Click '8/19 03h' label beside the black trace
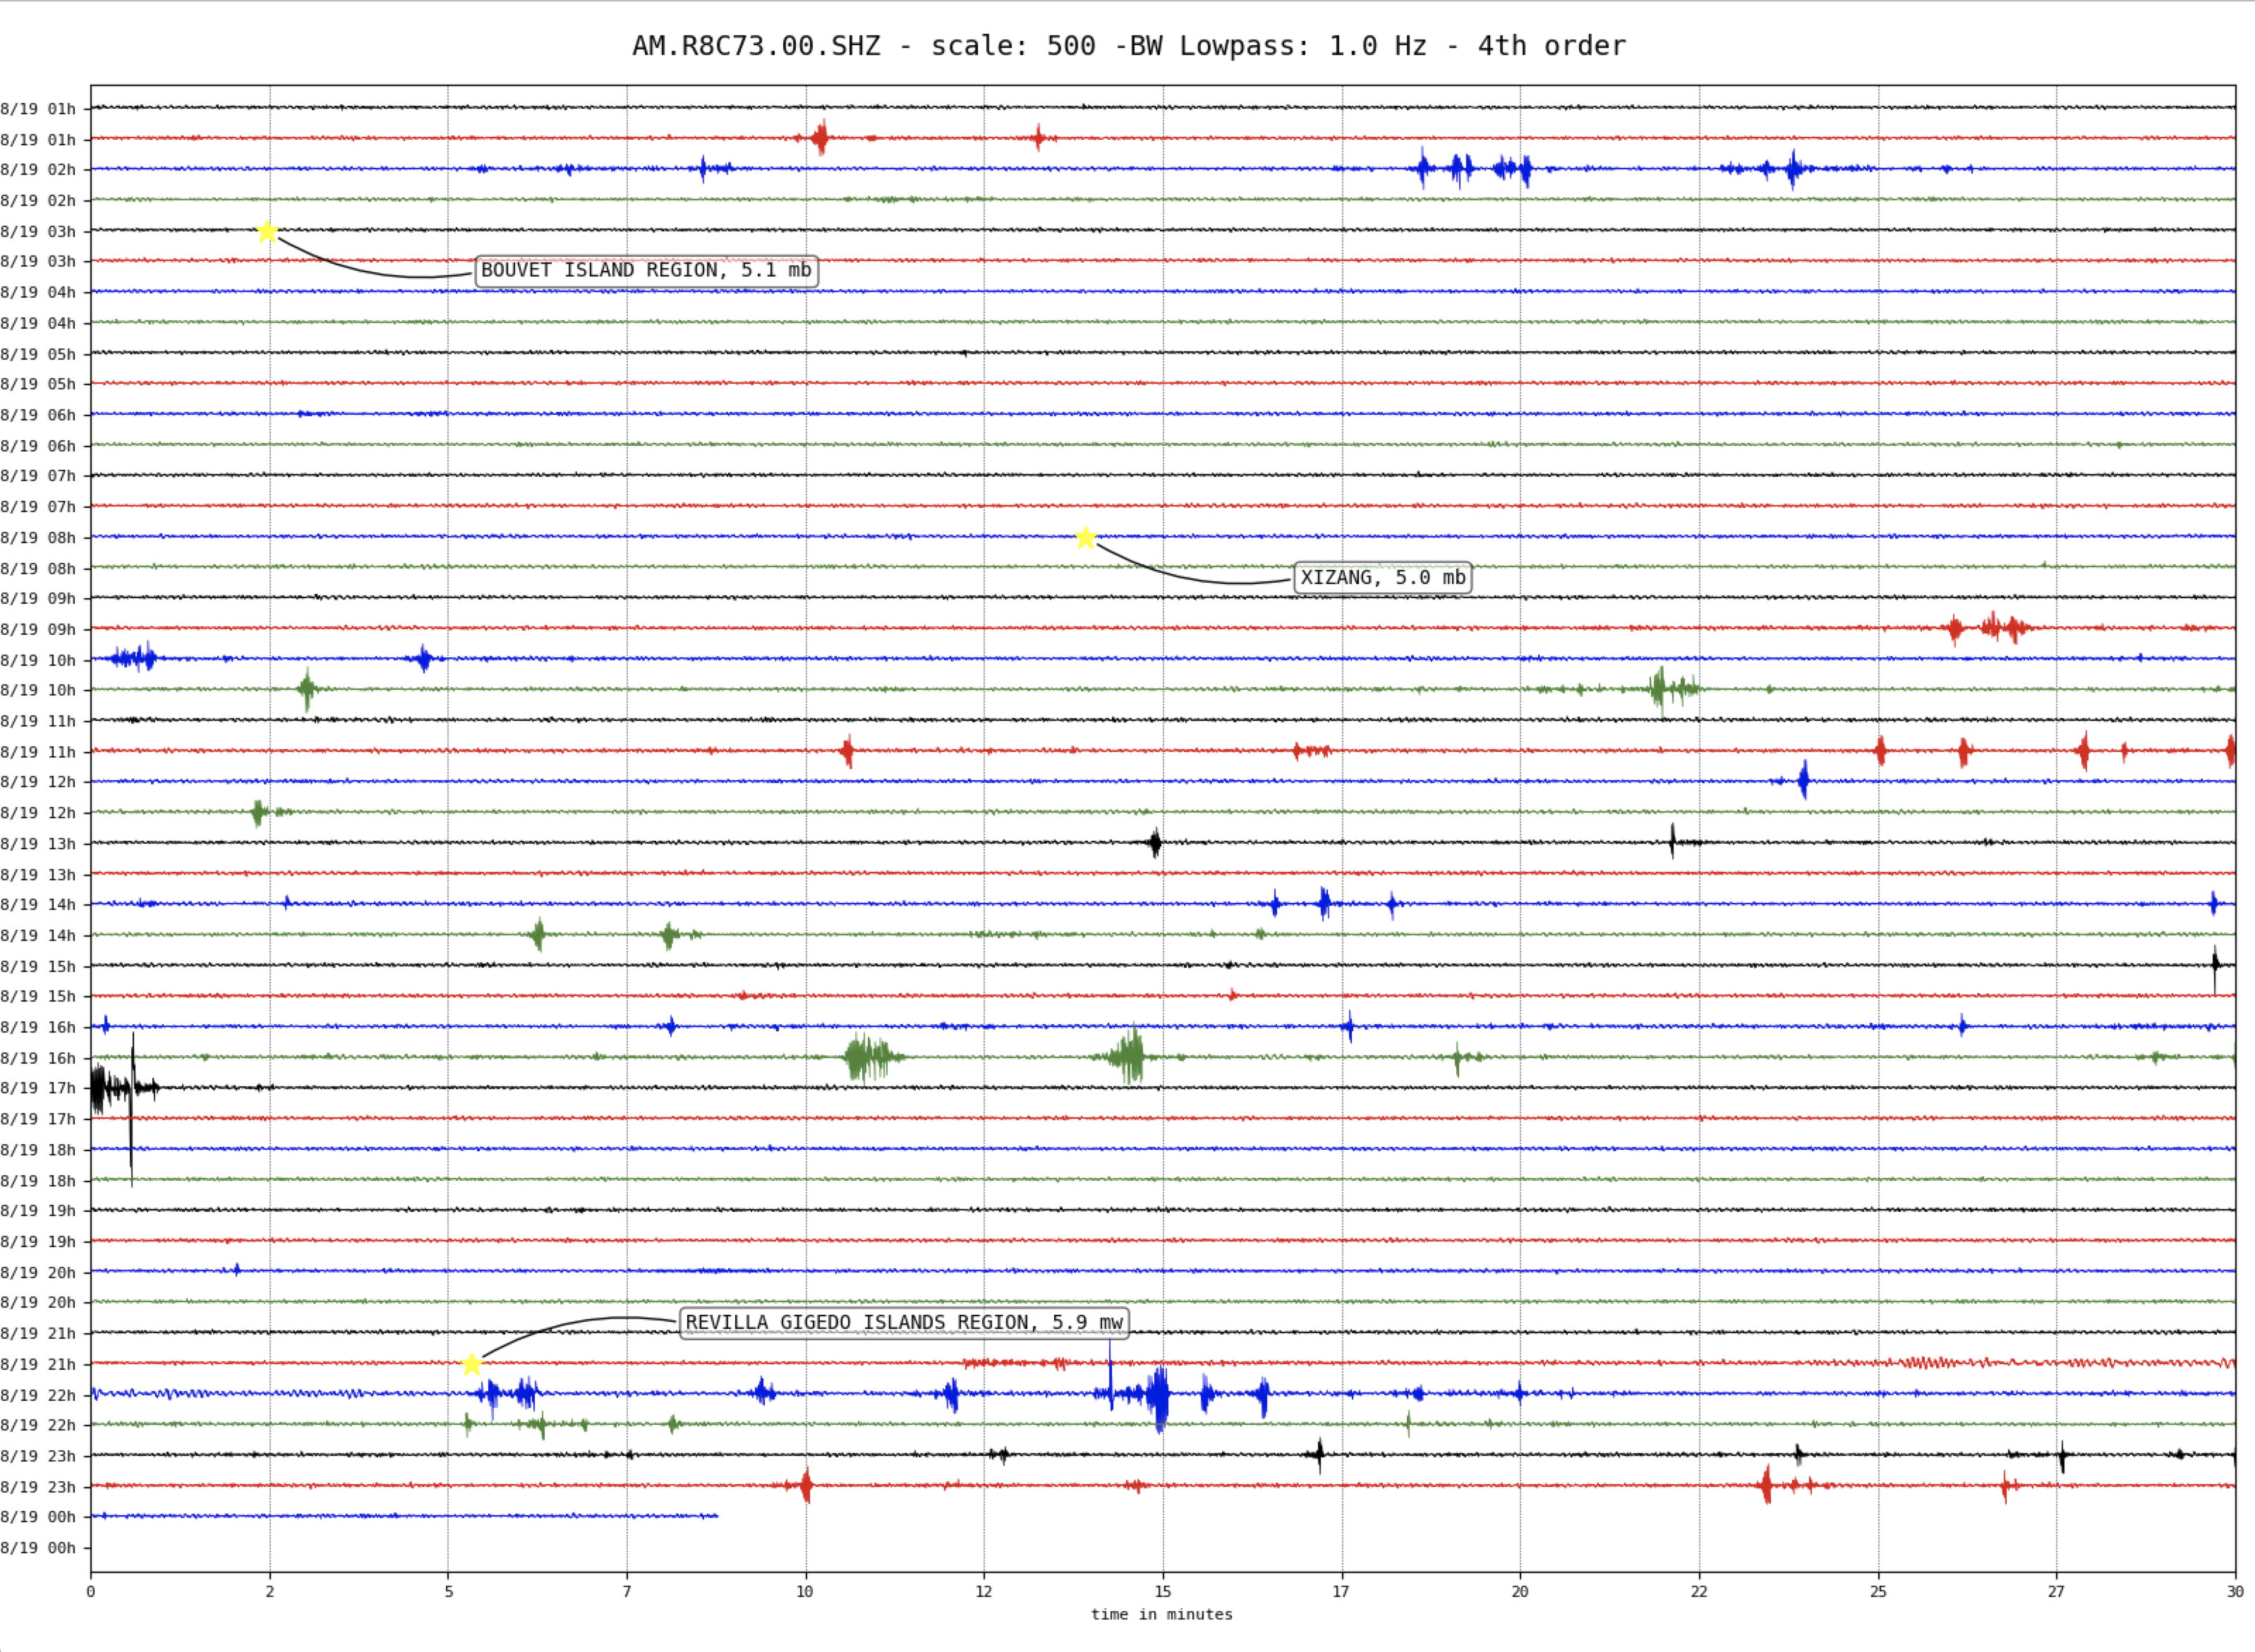The height and width of the screenshot is (1652, 2255). 38,231
